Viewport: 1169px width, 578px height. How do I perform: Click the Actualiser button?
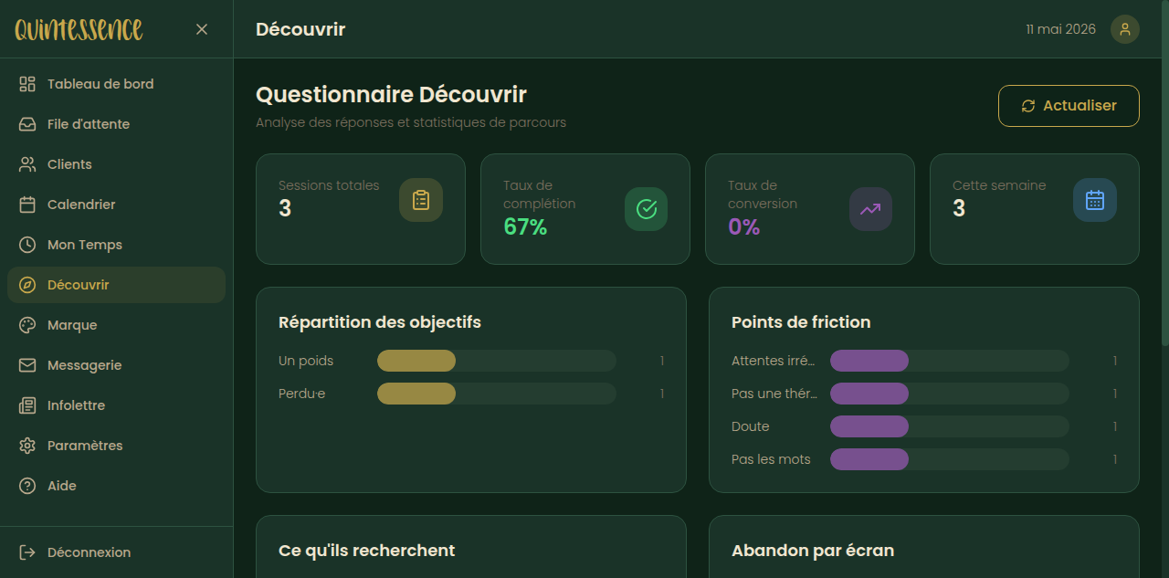click(1069, 106)
